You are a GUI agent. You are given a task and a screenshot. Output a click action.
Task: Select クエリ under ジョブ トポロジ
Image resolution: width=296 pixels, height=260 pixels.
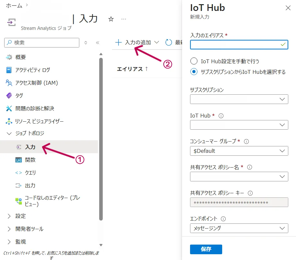tap(30, 173)
